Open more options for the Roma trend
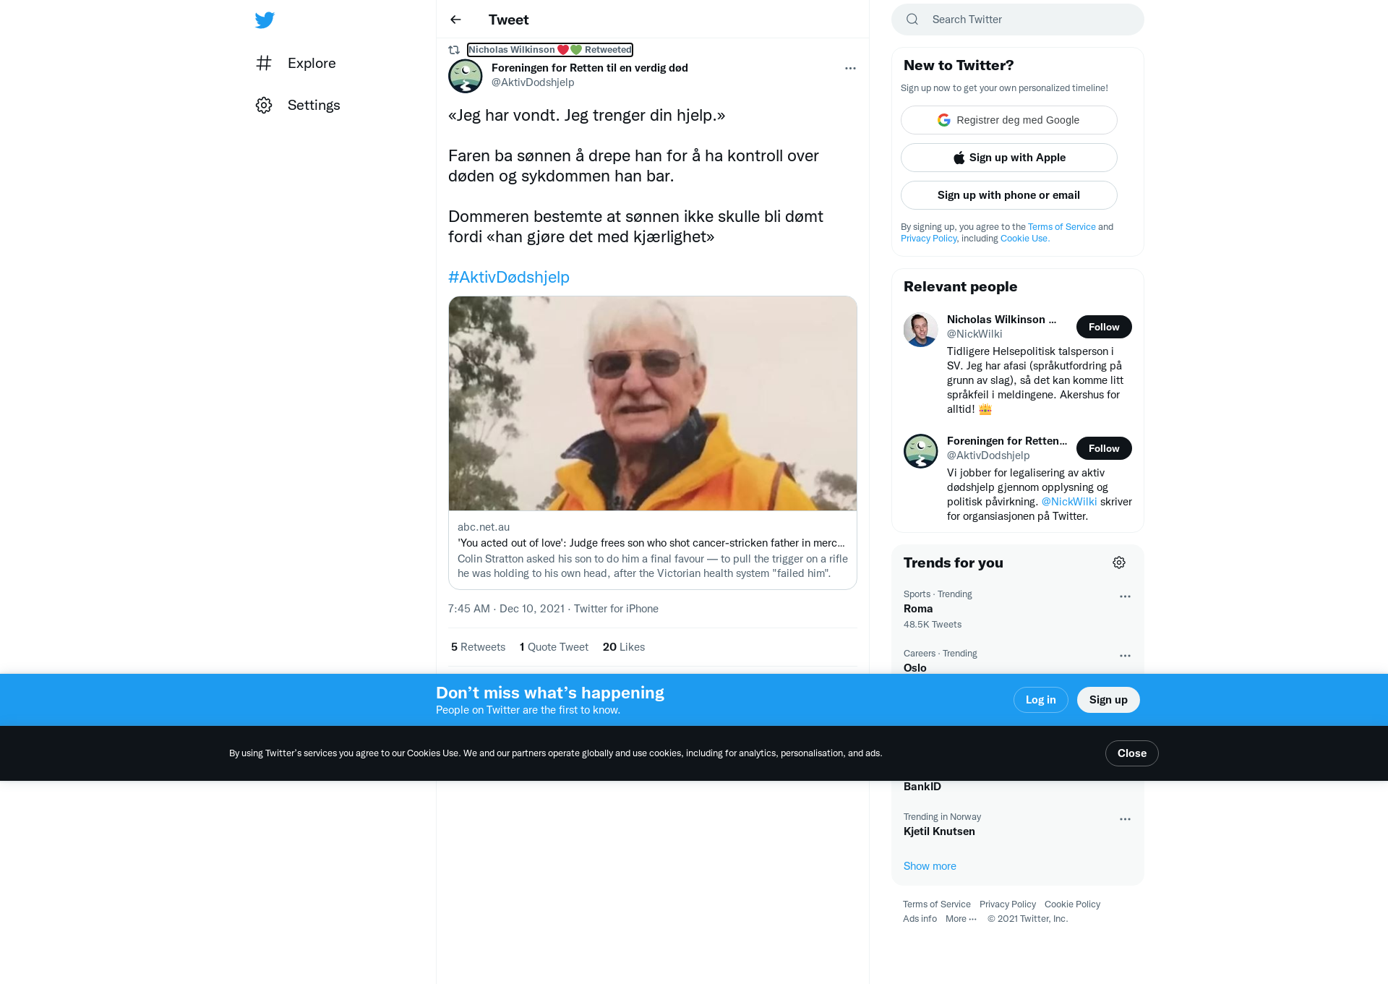Screen dimensions: 1388x984 click(x=1125, y=596)
